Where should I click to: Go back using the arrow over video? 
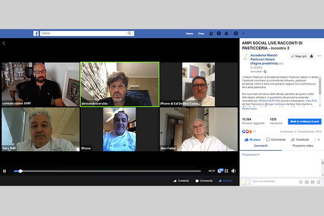pos(4,43)
